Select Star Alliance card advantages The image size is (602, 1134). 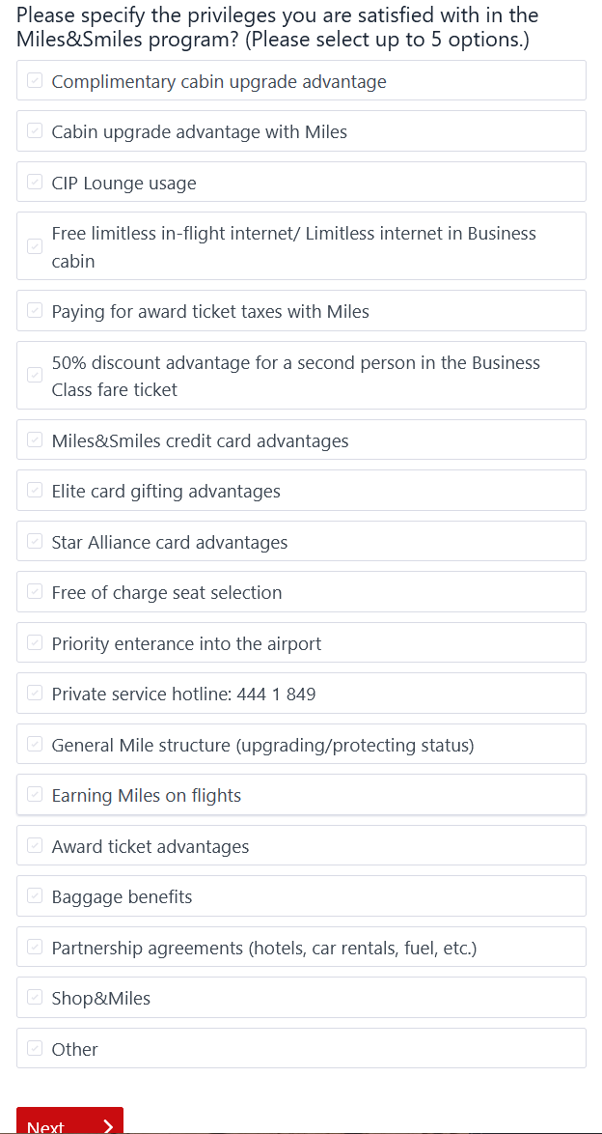(36, 542)
